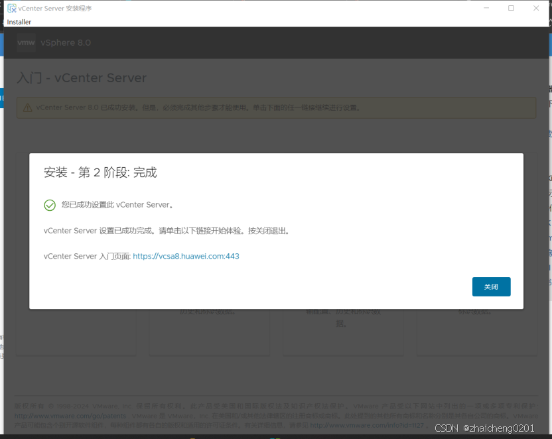Click the 关闭 button in the dialog

point(491,286)
